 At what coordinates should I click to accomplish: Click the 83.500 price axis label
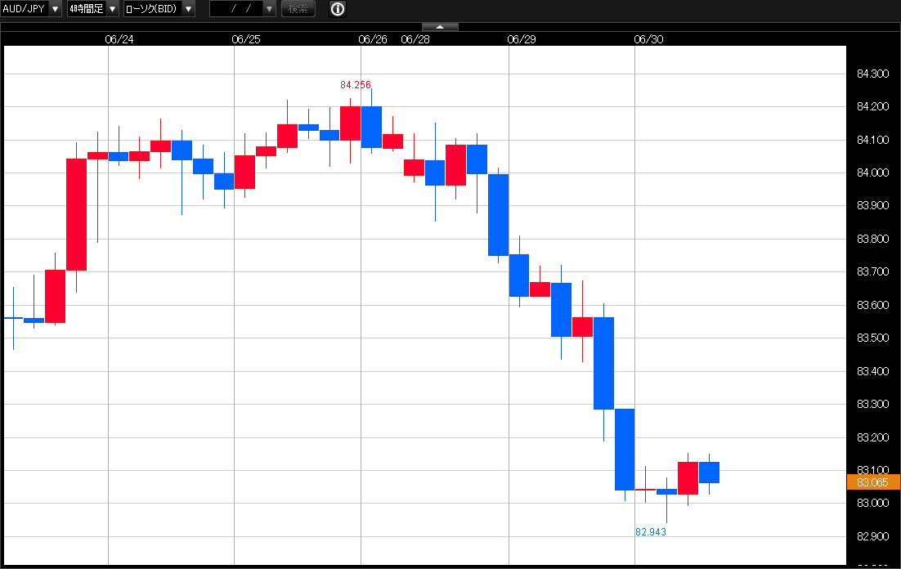872,338
